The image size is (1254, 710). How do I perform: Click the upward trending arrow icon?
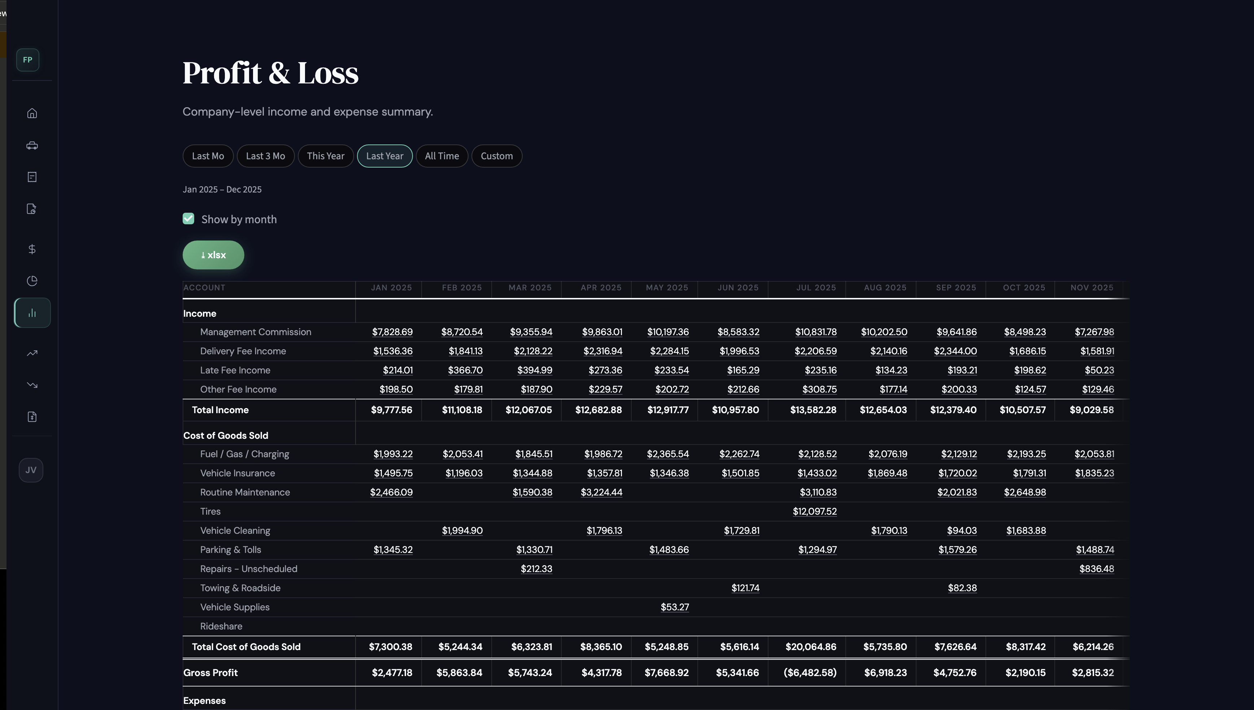(32, 353)
